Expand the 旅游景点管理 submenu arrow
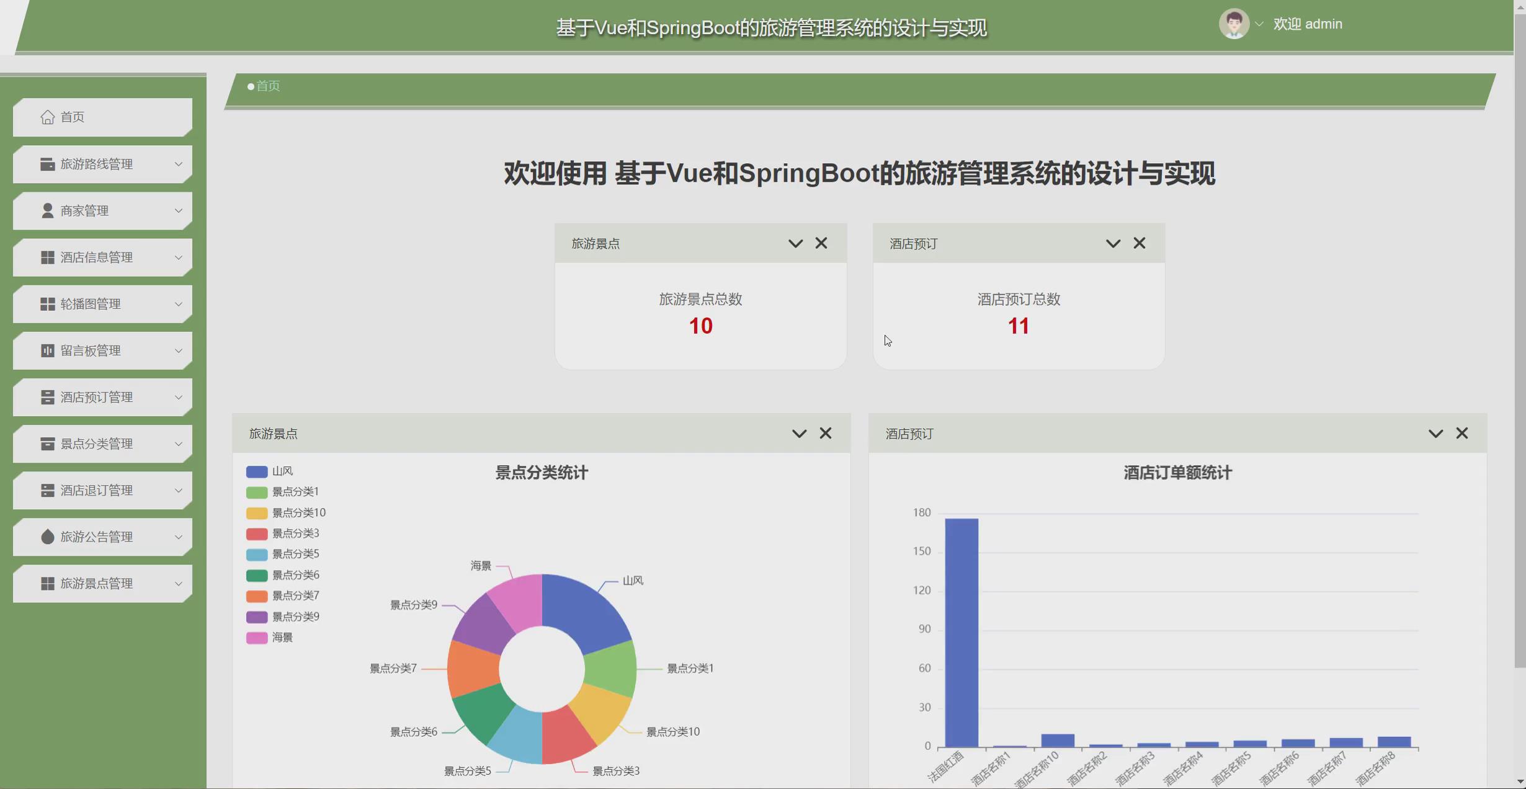The image size is (1526, 789). 179,584
